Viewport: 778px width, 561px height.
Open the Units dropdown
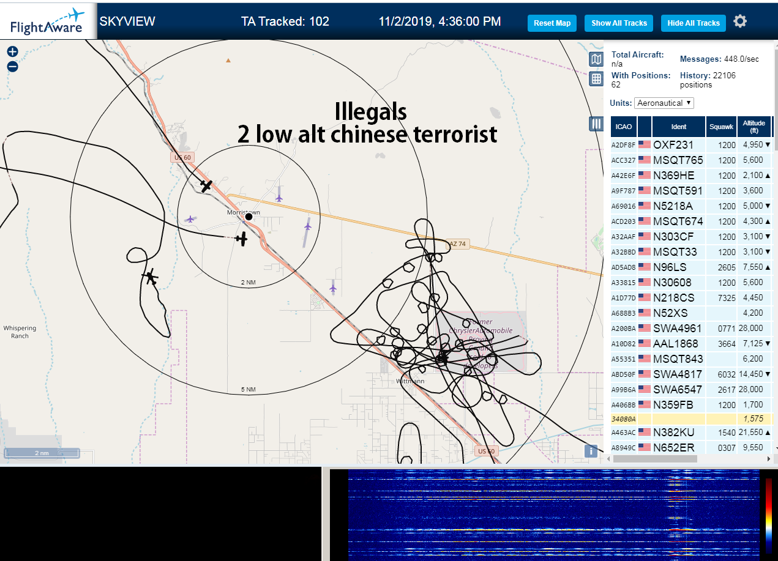pos(664,103)
